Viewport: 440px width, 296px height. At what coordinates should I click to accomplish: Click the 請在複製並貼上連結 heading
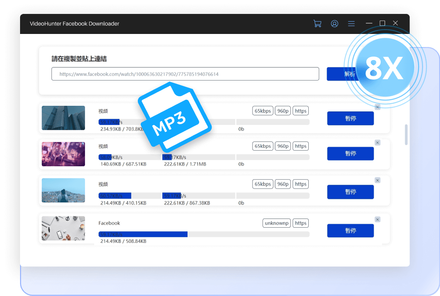(79, 59)
